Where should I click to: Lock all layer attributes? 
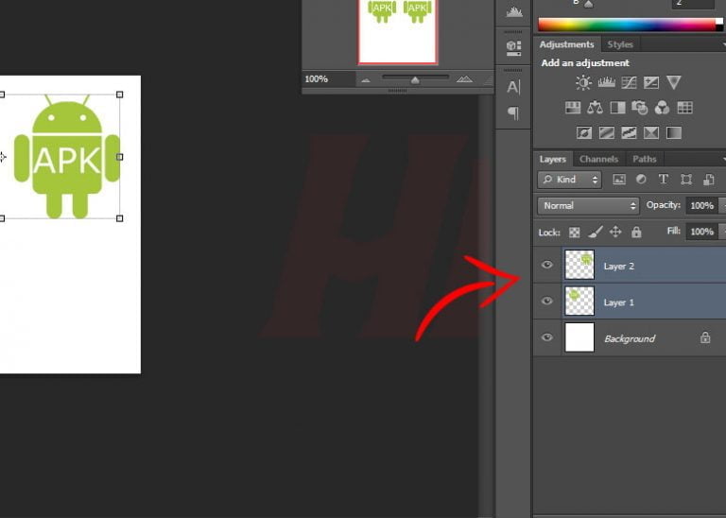tap(636, 232)
